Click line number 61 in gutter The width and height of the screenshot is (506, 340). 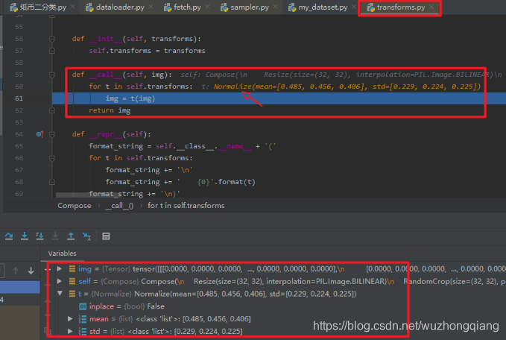tap(19, 98)
